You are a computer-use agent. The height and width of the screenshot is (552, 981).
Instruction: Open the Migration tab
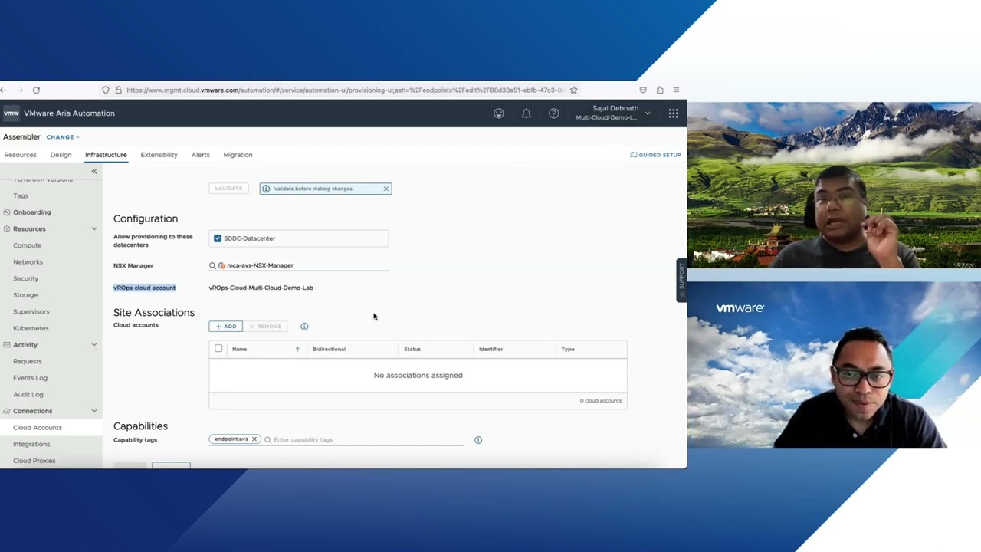(238, 155)
